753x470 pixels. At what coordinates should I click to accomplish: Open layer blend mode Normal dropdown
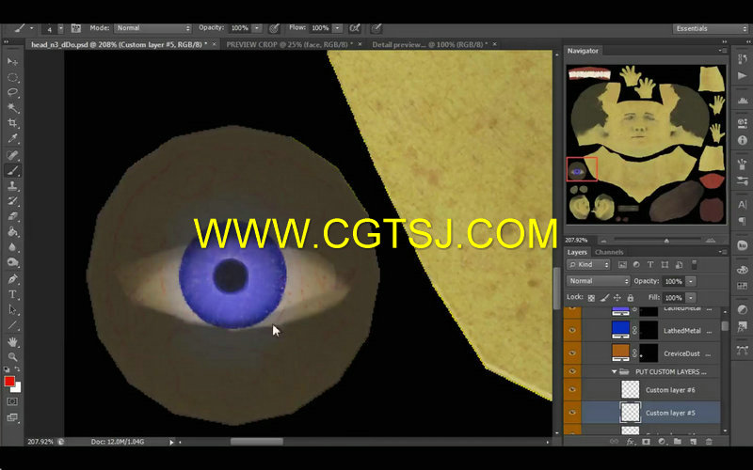599,281
